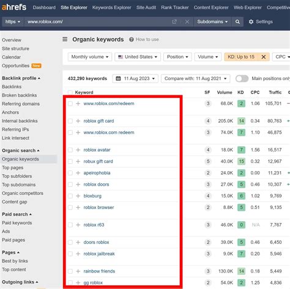
Task: Check the roblox r63 row checkbox
Action: 70,225
